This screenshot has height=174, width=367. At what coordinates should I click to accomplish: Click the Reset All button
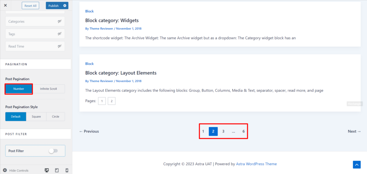click(30, 6)
